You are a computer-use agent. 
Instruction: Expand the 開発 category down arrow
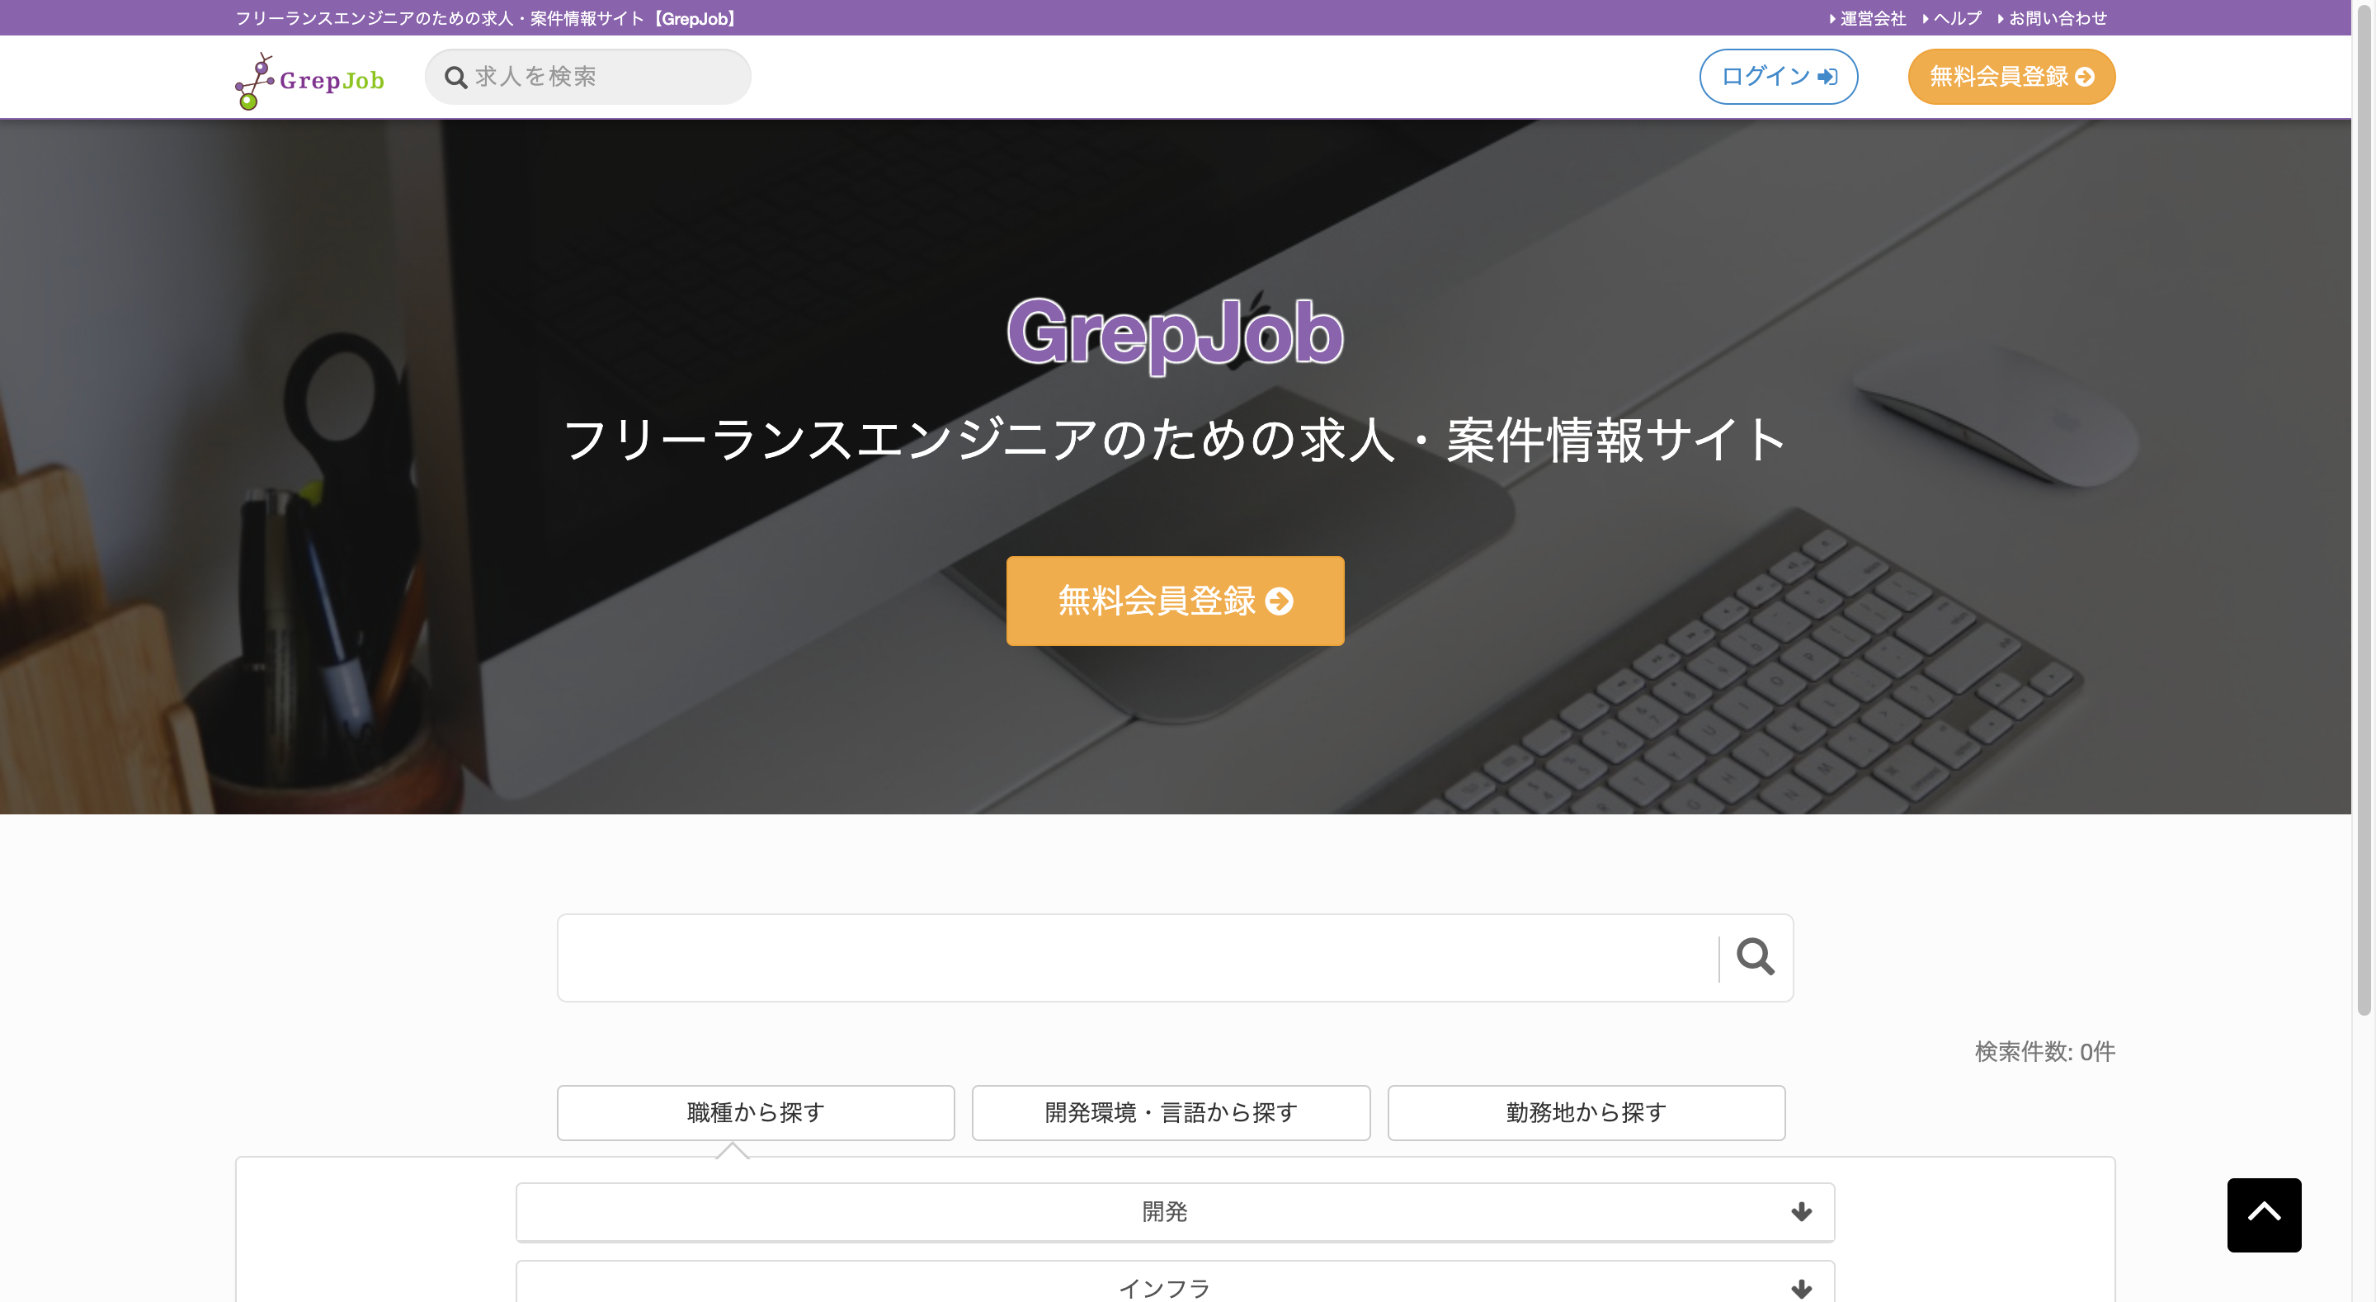[1800, 1211]
